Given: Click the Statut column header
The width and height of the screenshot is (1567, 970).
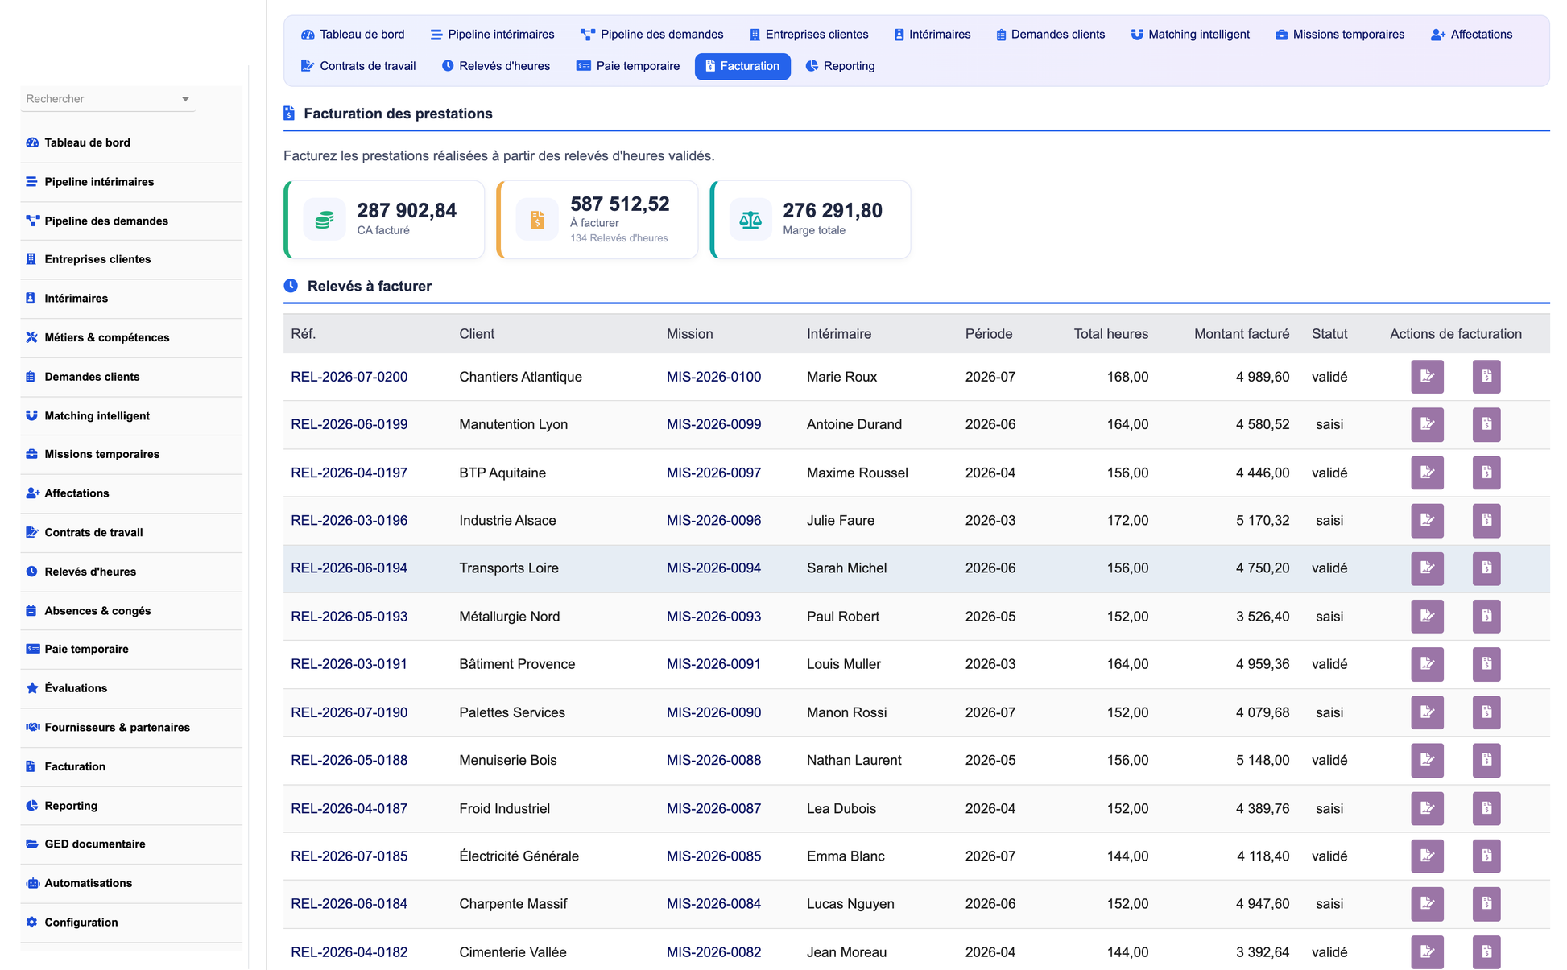Looking at the screenshot, I should (1329, 334).
